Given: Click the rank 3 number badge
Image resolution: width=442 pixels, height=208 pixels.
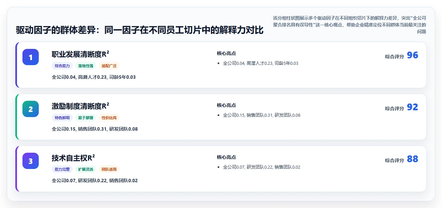Looking at the screenshot, I should pyautogui.click(x=31, y=161).
